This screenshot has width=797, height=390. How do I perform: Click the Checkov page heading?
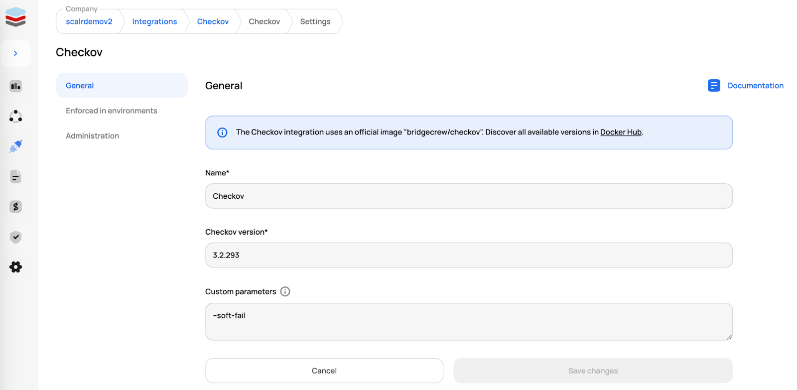(79, 52)
